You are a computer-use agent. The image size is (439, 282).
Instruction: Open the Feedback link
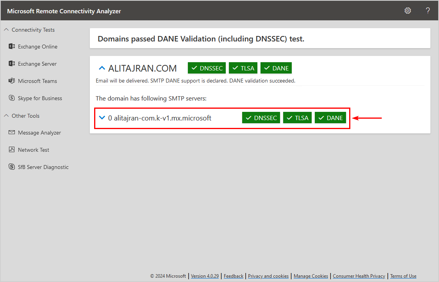click(234, 276)
